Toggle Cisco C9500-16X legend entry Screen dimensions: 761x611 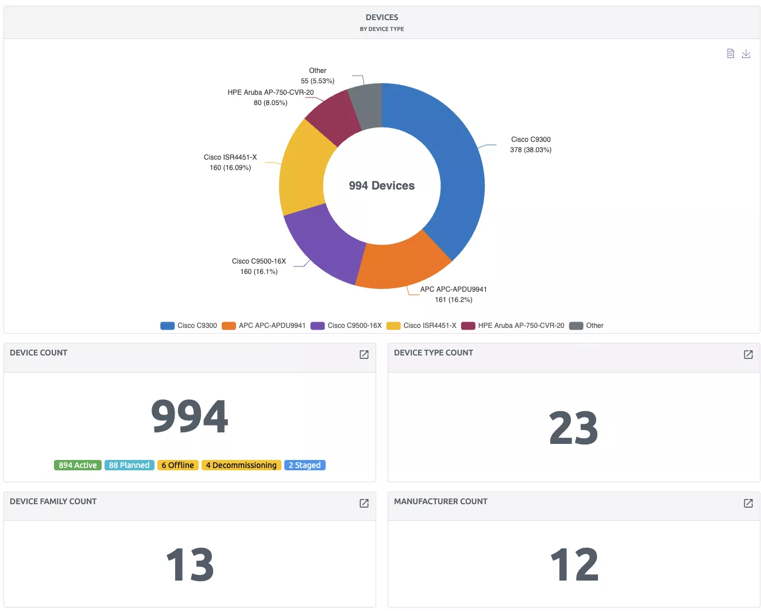[x=354, y=326]
